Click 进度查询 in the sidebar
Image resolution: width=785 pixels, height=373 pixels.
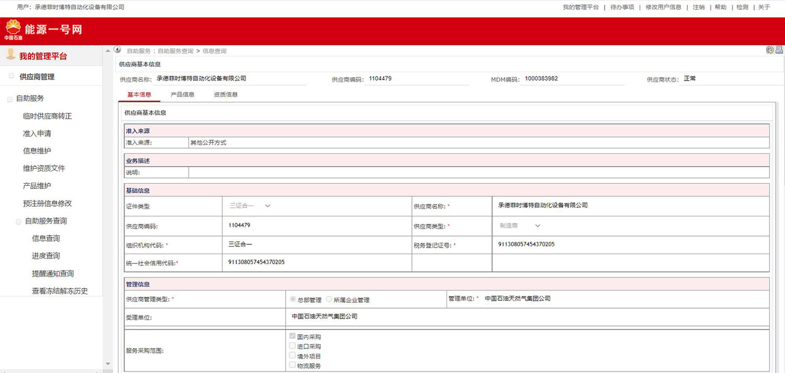click(46, 256)
